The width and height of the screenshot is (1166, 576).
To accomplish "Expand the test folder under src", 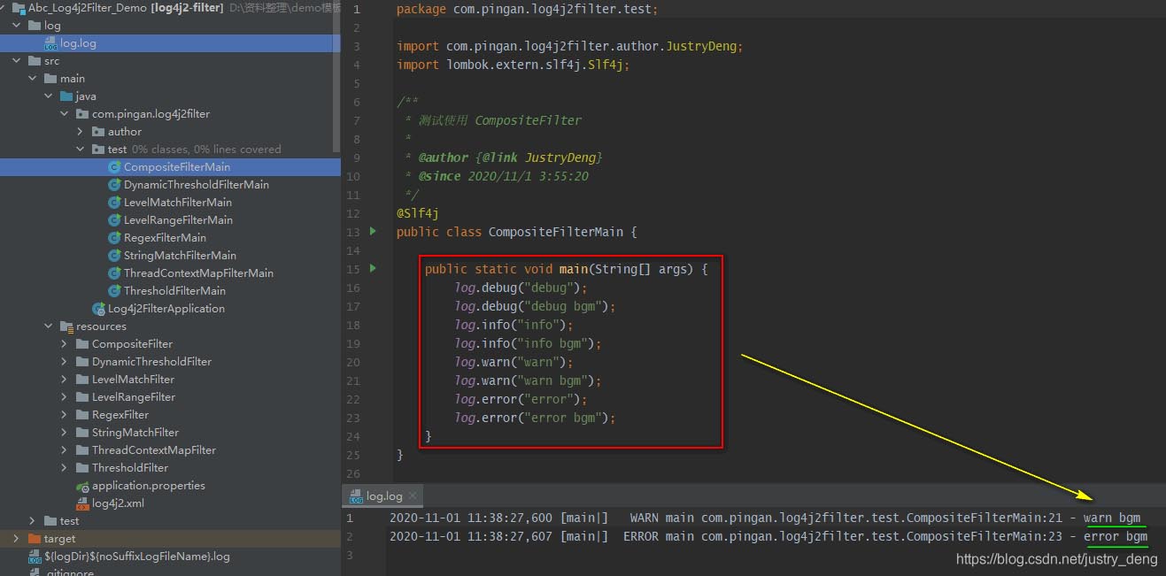I will coord(33,521).
